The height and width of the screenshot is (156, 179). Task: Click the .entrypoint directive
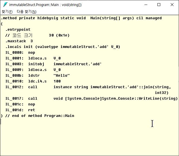(x=18, y=30)
